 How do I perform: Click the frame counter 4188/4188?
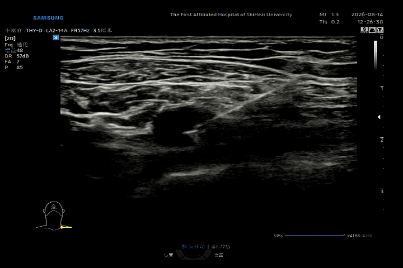(359, 236)
